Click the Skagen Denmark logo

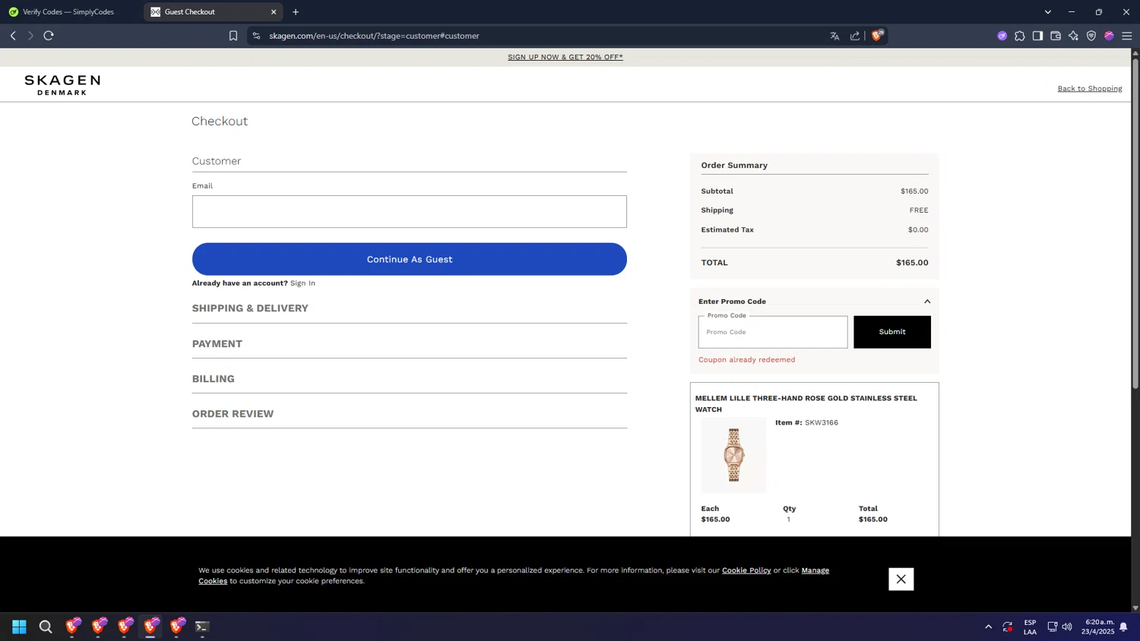click(x=62, y=85)
